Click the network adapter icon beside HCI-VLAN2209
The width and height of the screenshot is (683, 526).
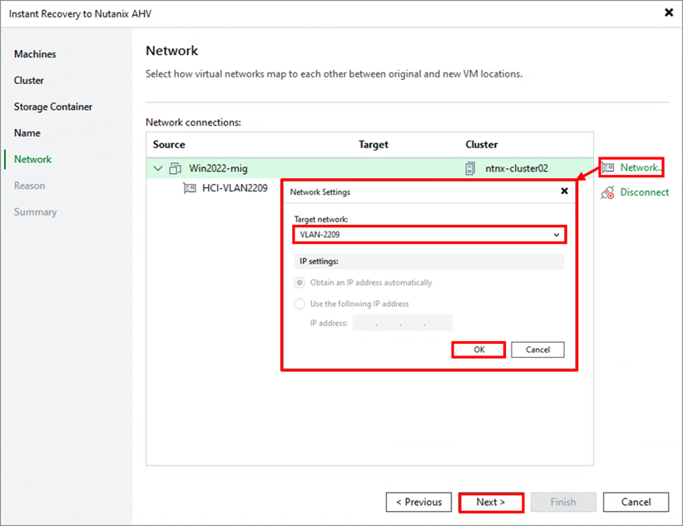click(x=190, y=188)
